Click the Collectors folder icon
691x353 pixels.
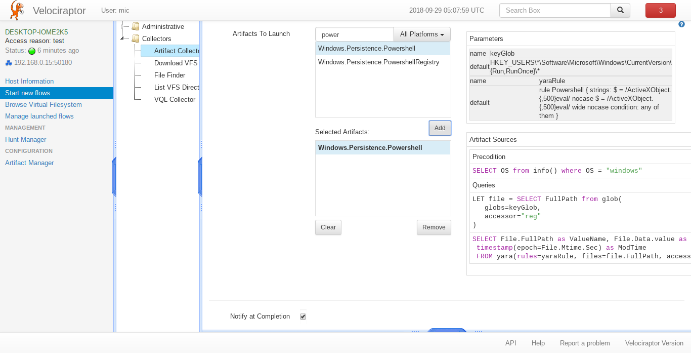coord(135,38)
